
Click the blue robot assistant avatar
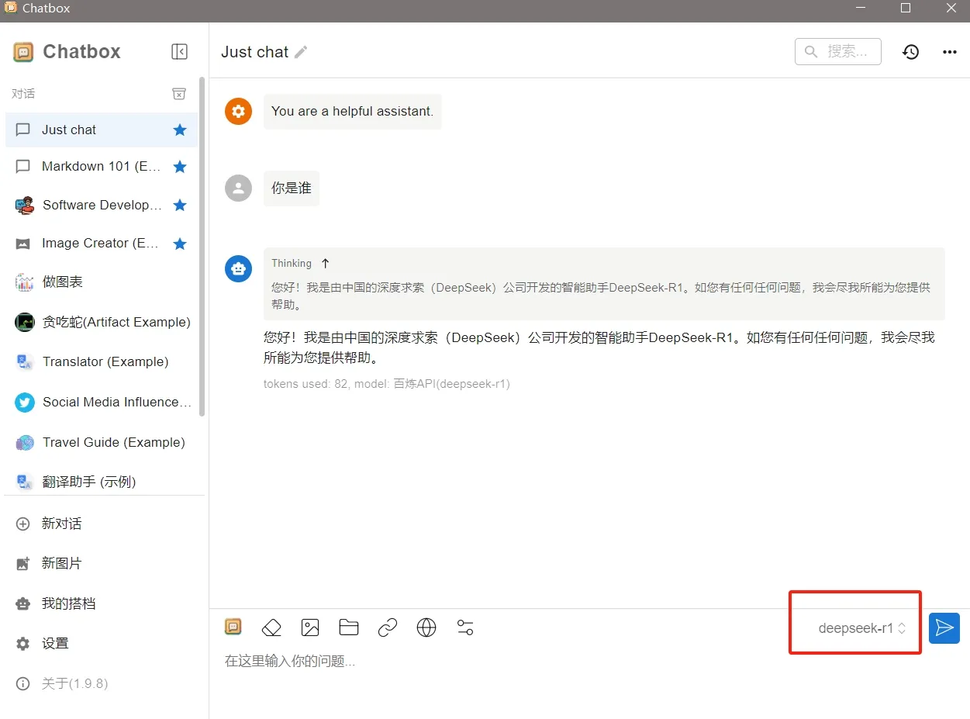(238, 268)
